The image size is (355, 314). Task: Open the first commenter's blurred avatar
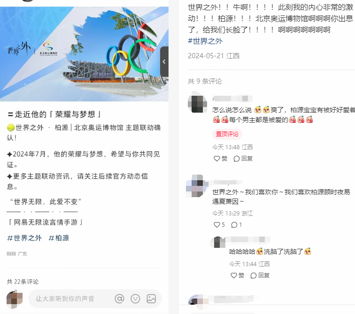coord(197,104)
